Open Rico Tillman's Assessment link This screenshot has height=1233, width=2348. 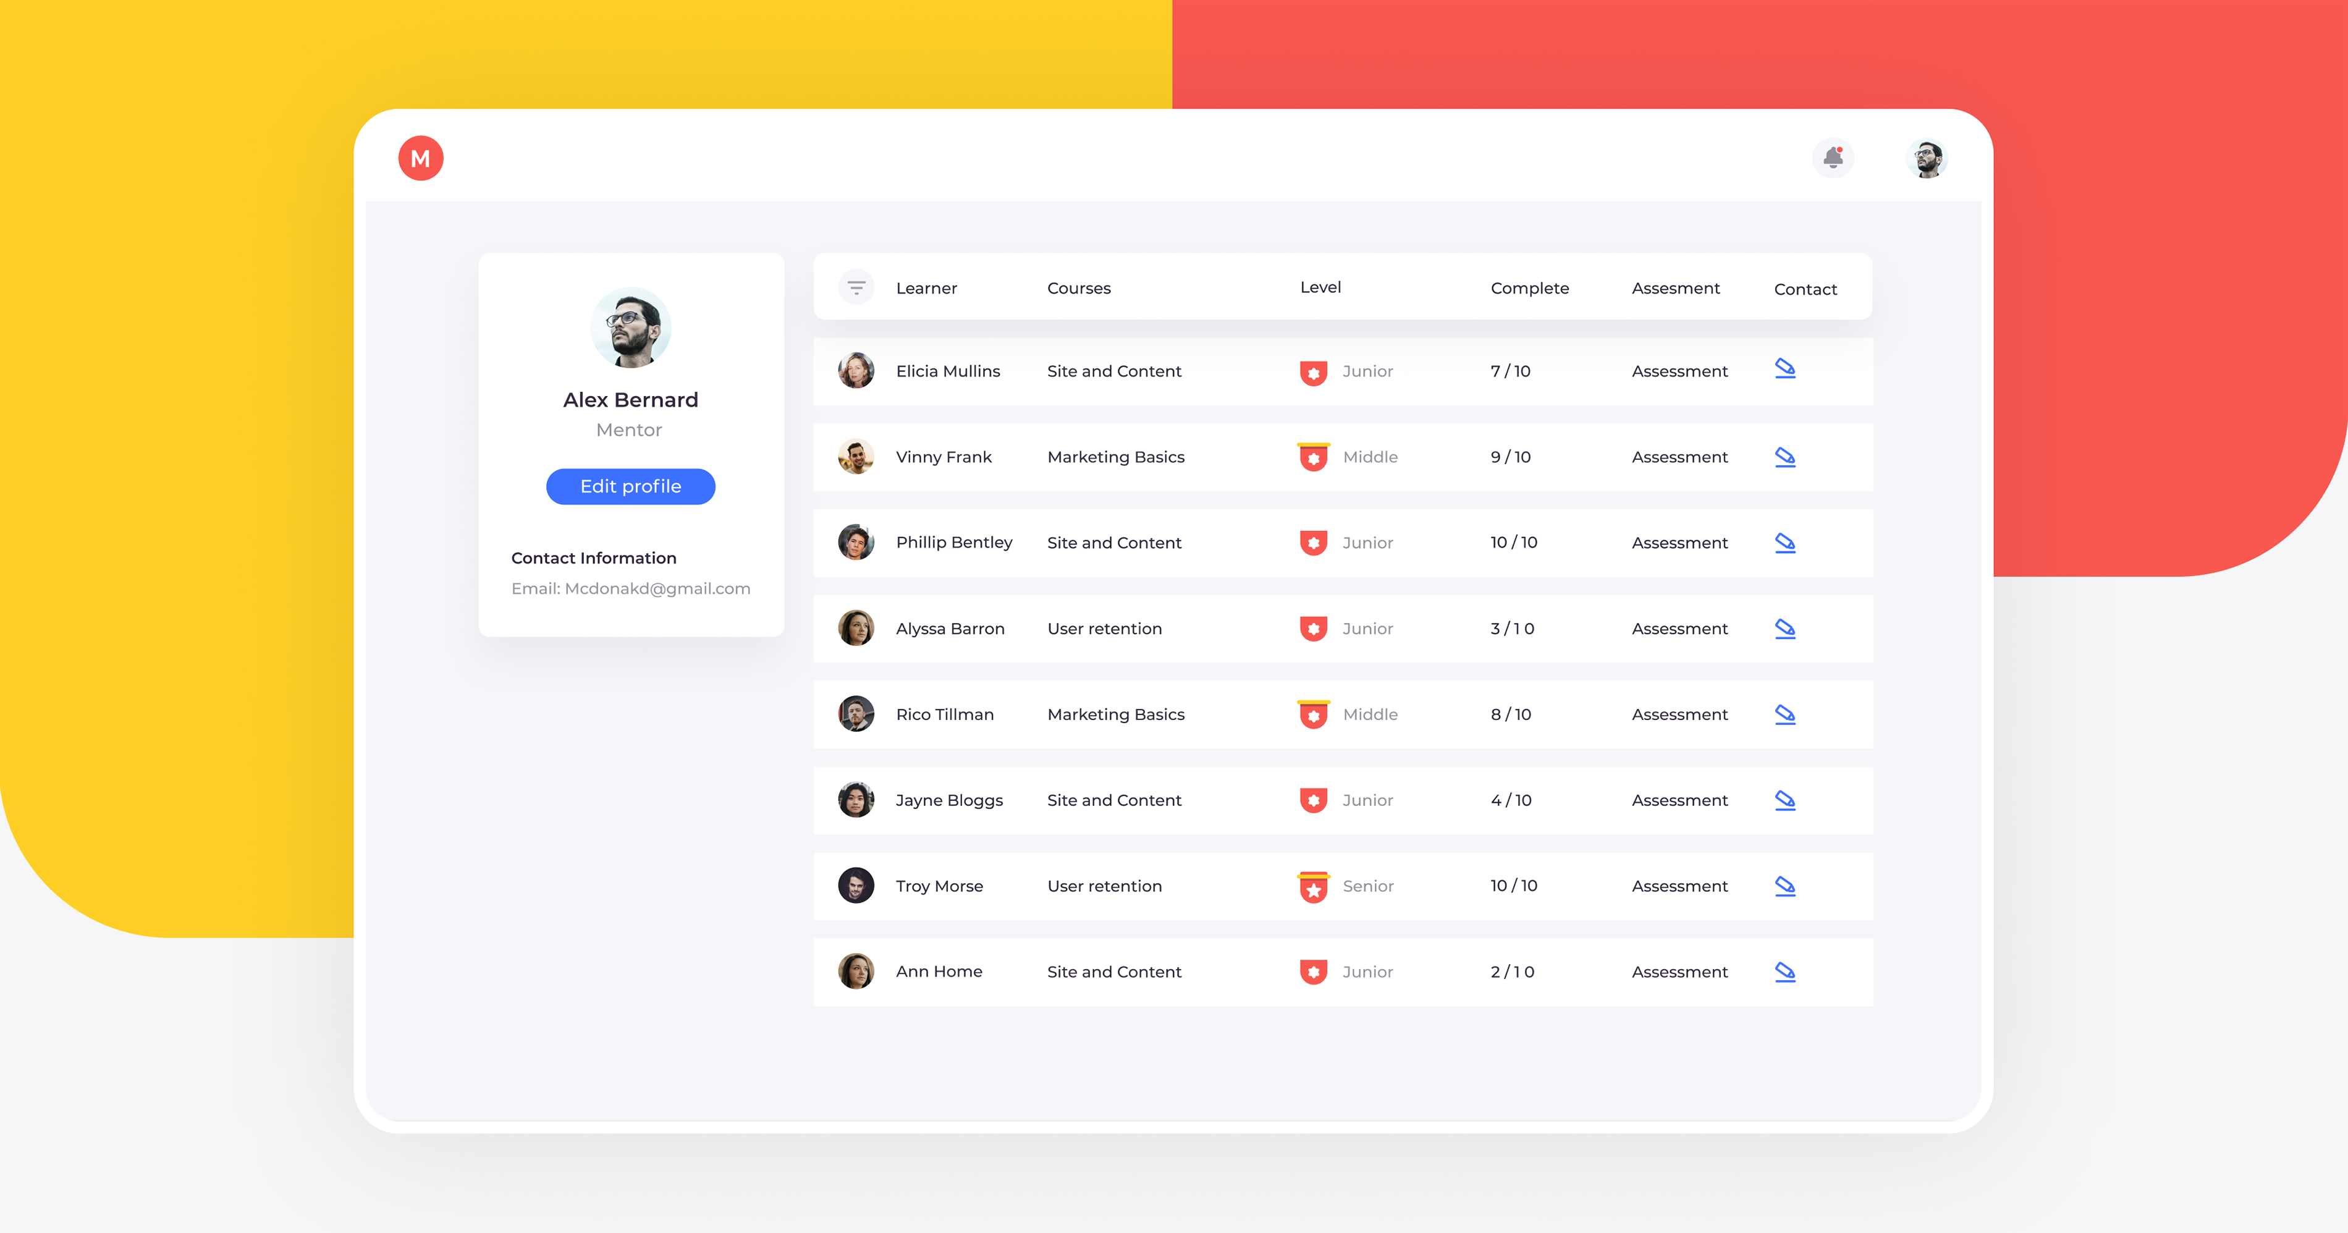[1679, 714]
